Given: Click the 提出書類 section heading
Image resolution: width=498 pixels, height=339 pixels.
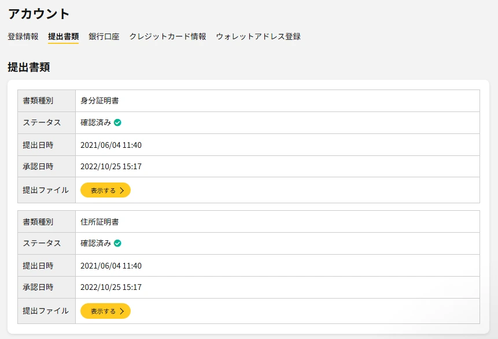Looking at the screenshot, I should [x=29, y=67].
